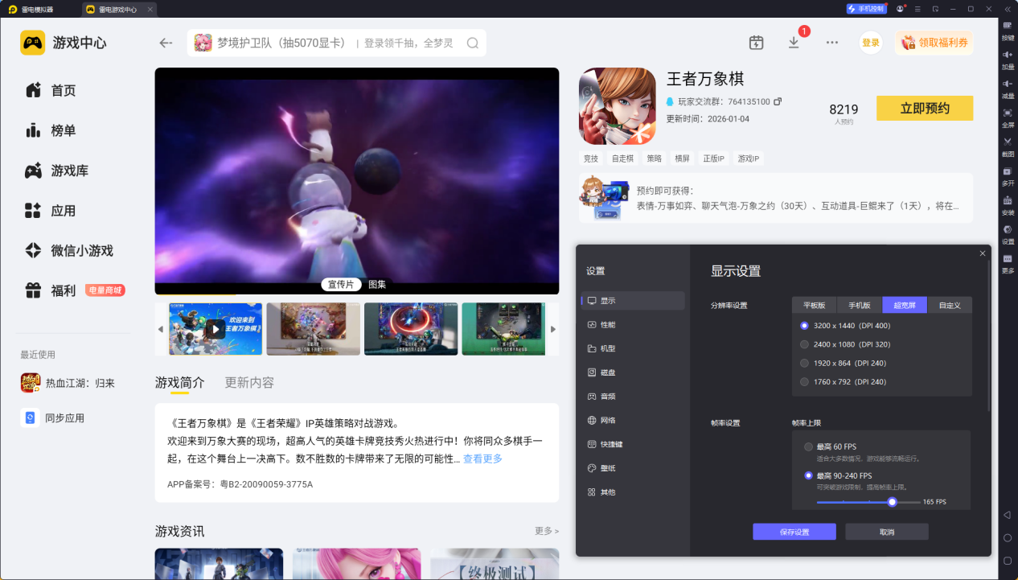Click the search magnifier icon

473,43
